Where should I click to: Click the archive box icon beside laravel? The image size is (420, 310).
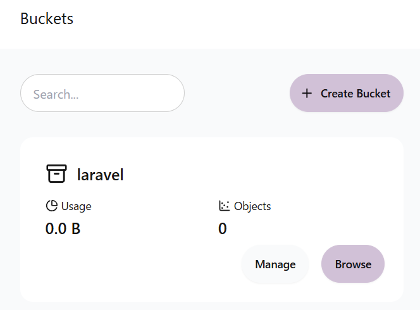click(x=56, y=174)
